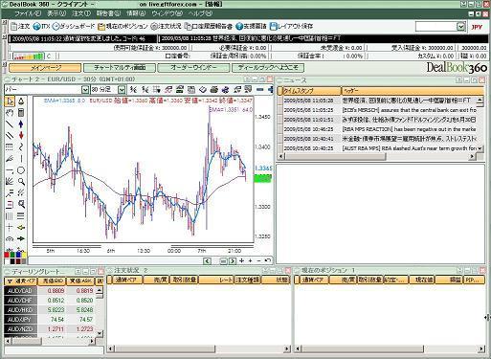The height and width of the screenshot is (359, 491).
Task: Select the arrow pointer tool in chart toolbox
Action: [10, 101]
